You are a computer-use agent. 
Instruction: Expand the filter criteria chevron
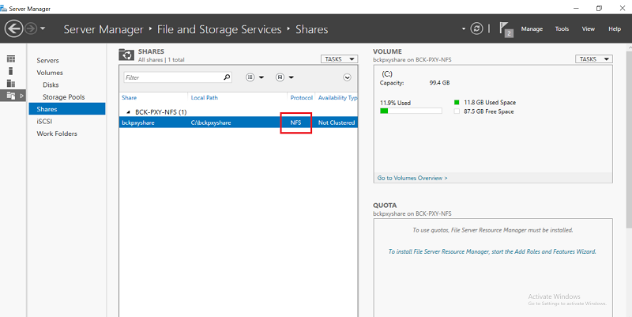click(347, 77)
